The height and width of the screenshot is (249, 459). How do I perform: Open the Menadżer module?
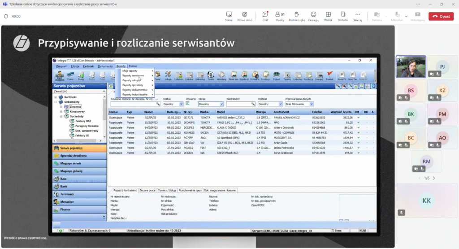(79, 202)
